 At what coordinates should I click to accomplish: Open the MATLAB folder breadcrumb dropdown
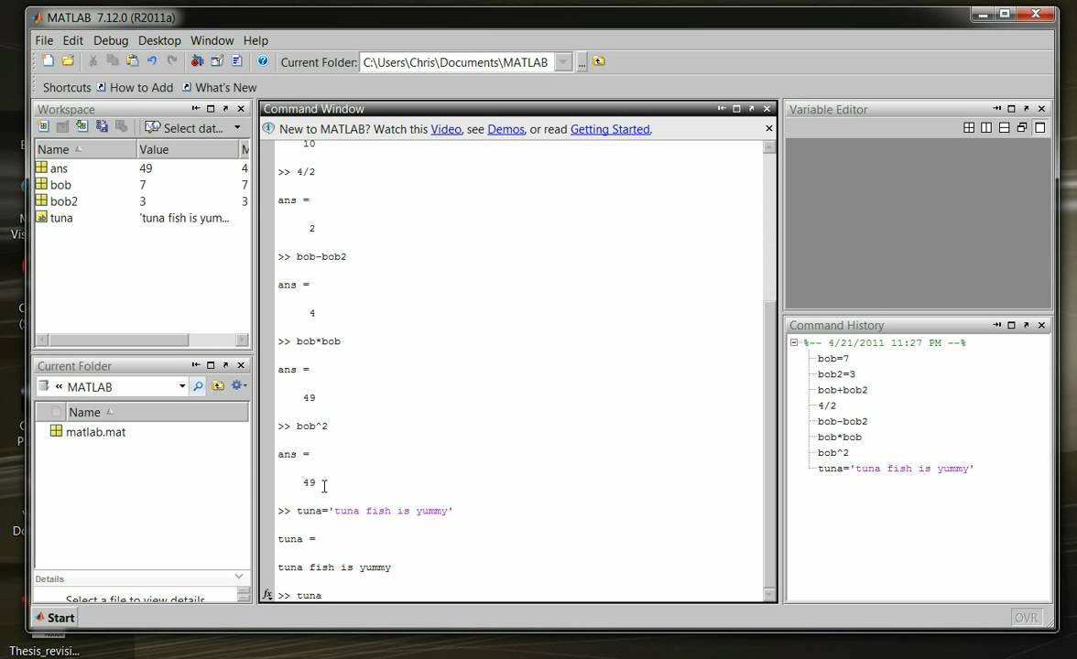[x=182, y=386]
